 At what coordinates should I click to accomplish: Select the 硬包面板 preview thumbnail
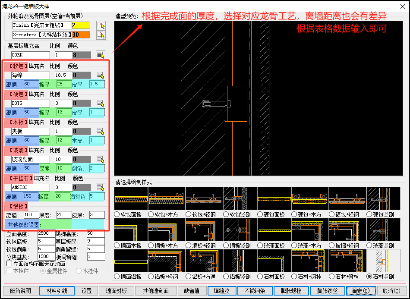(x=274, y=198)
